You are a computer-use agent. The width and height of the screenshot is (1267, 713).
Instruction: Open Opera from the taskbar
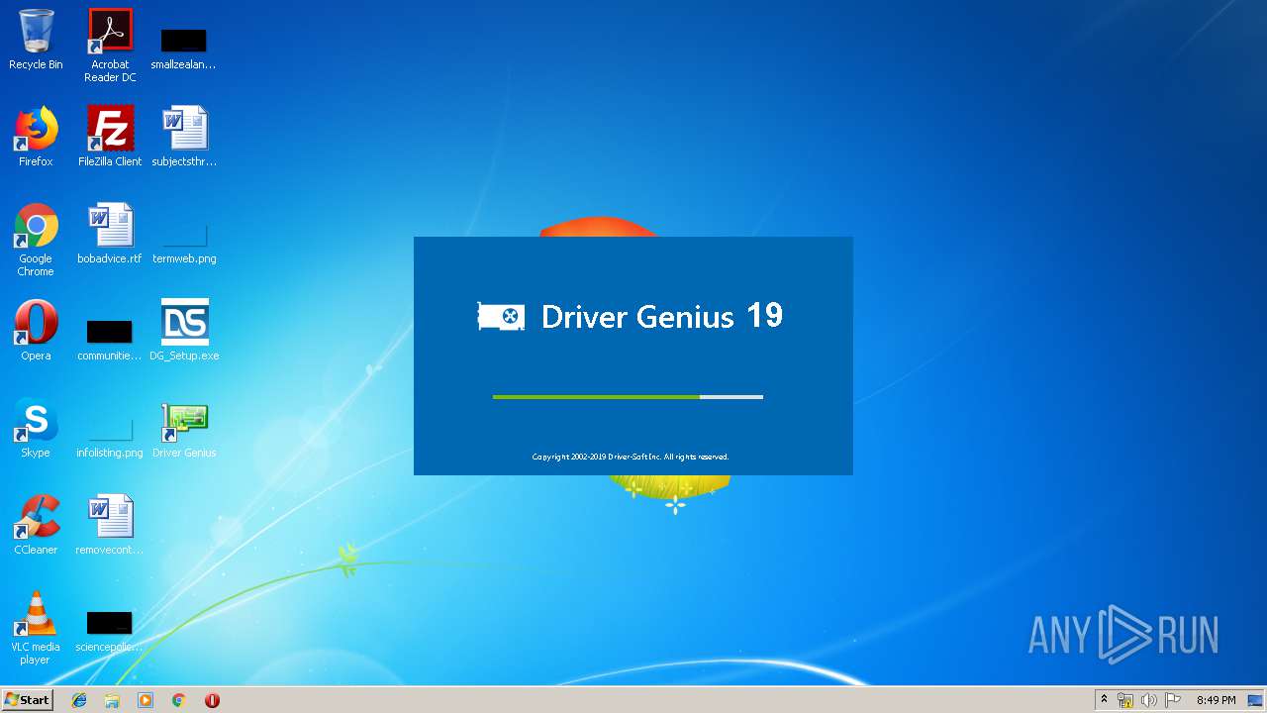[212, 700]
